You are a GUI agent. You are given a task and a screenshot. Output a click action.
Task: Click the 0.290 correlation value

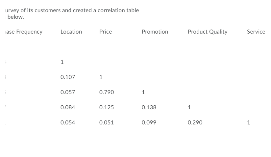coord(195,122)
